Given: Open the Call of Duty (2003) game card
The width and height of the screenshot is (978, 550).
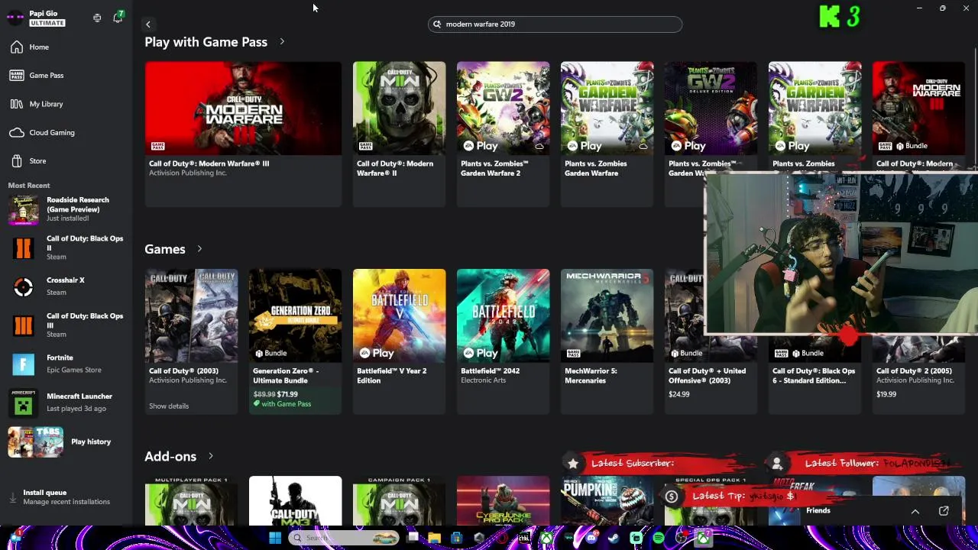Looking at the screenshot, I should [x=191, y=341].
